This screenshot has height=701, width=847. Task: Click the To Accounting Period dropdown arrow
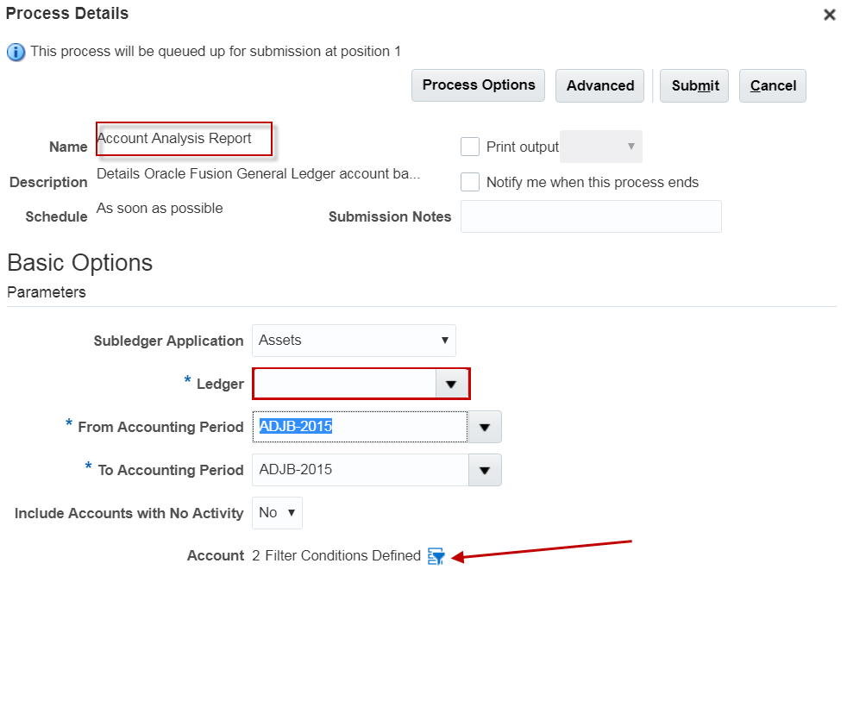tap(485, 470)
